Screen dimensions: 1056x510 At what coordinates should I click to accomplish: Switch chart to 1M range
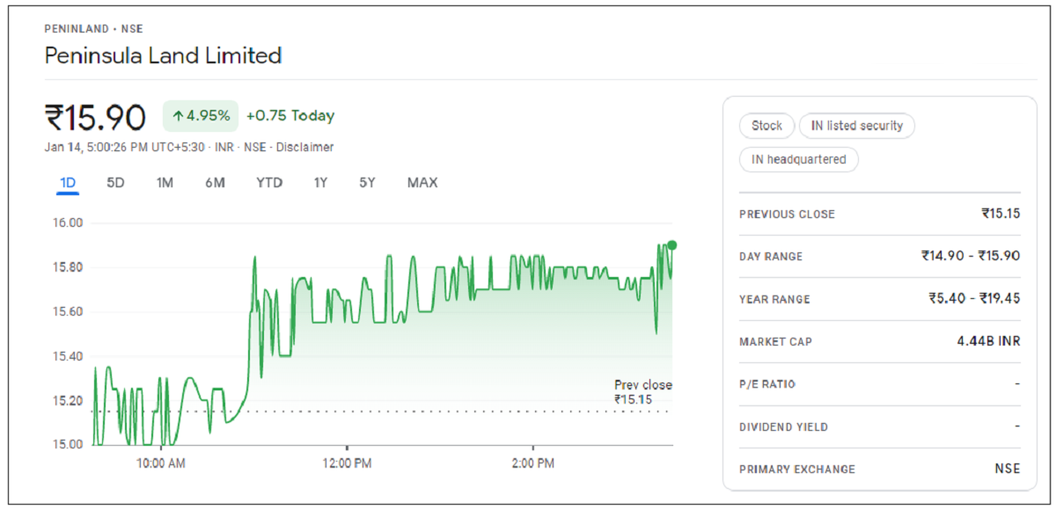pyautogui.click(x=165, y=183)
